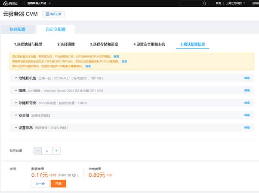
Task: Open the 购买记录 purchase records button
Action: tap(54, 14)
